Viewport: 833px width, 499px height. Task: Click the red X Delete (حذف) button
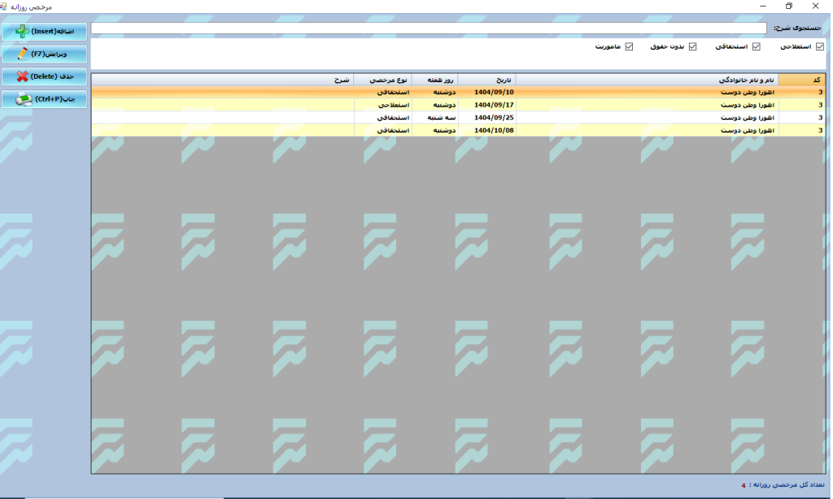[45, 77]
